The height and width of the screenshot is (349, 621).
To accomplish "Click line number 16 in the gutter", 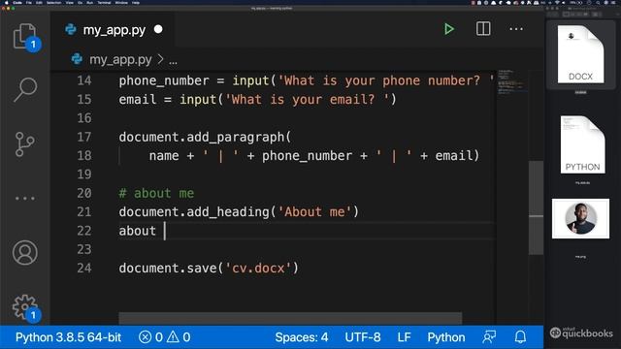I will pyautogui.click(x=84, y=118).
